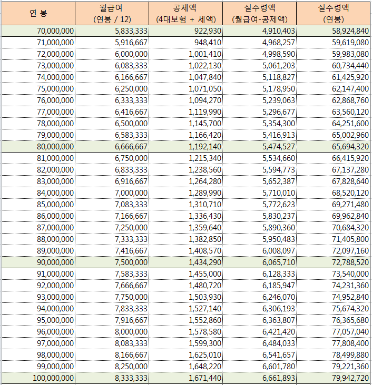
Task: Click the 100,000,000 salary cell
Action: 38,378
